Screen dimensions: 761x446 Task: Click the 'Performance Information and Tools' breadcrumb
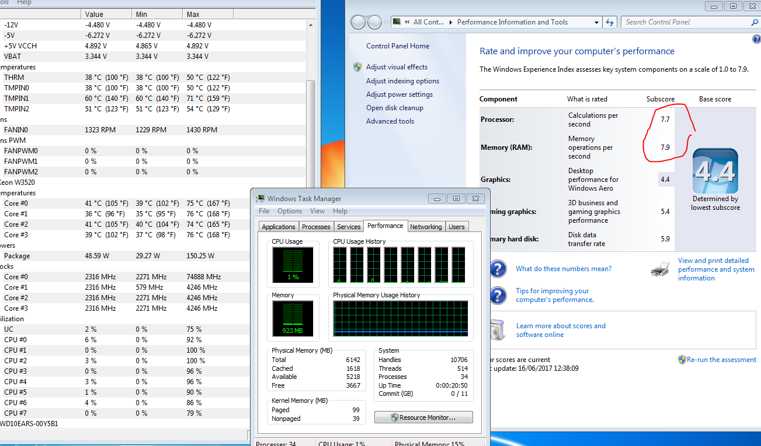(x=512, y=22)
